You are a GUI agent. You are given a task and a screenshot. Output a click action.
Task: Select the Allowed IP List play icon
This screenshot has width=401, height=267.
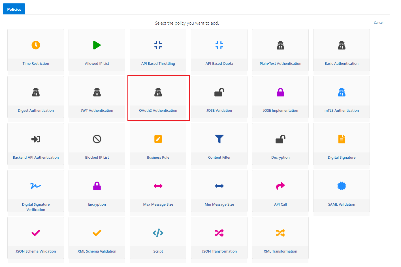(97, 45)
